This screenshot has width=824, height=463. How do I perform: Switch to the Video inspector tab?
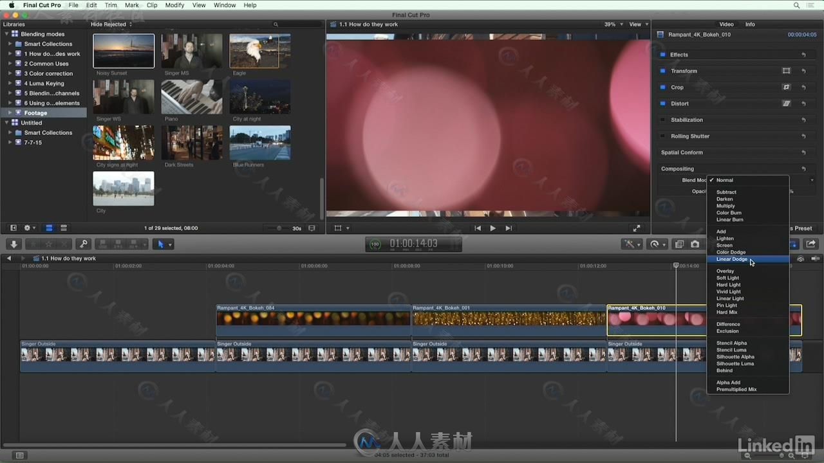(726, 24)
